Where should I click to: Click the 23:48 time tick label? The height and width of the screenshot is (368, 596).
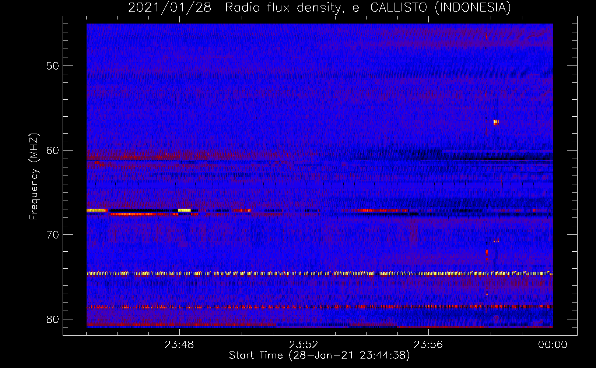point(179,345)
